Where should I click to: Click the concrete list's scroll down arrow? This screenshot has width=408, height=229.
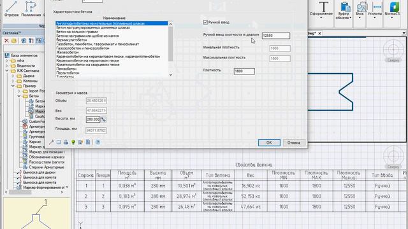171,74
